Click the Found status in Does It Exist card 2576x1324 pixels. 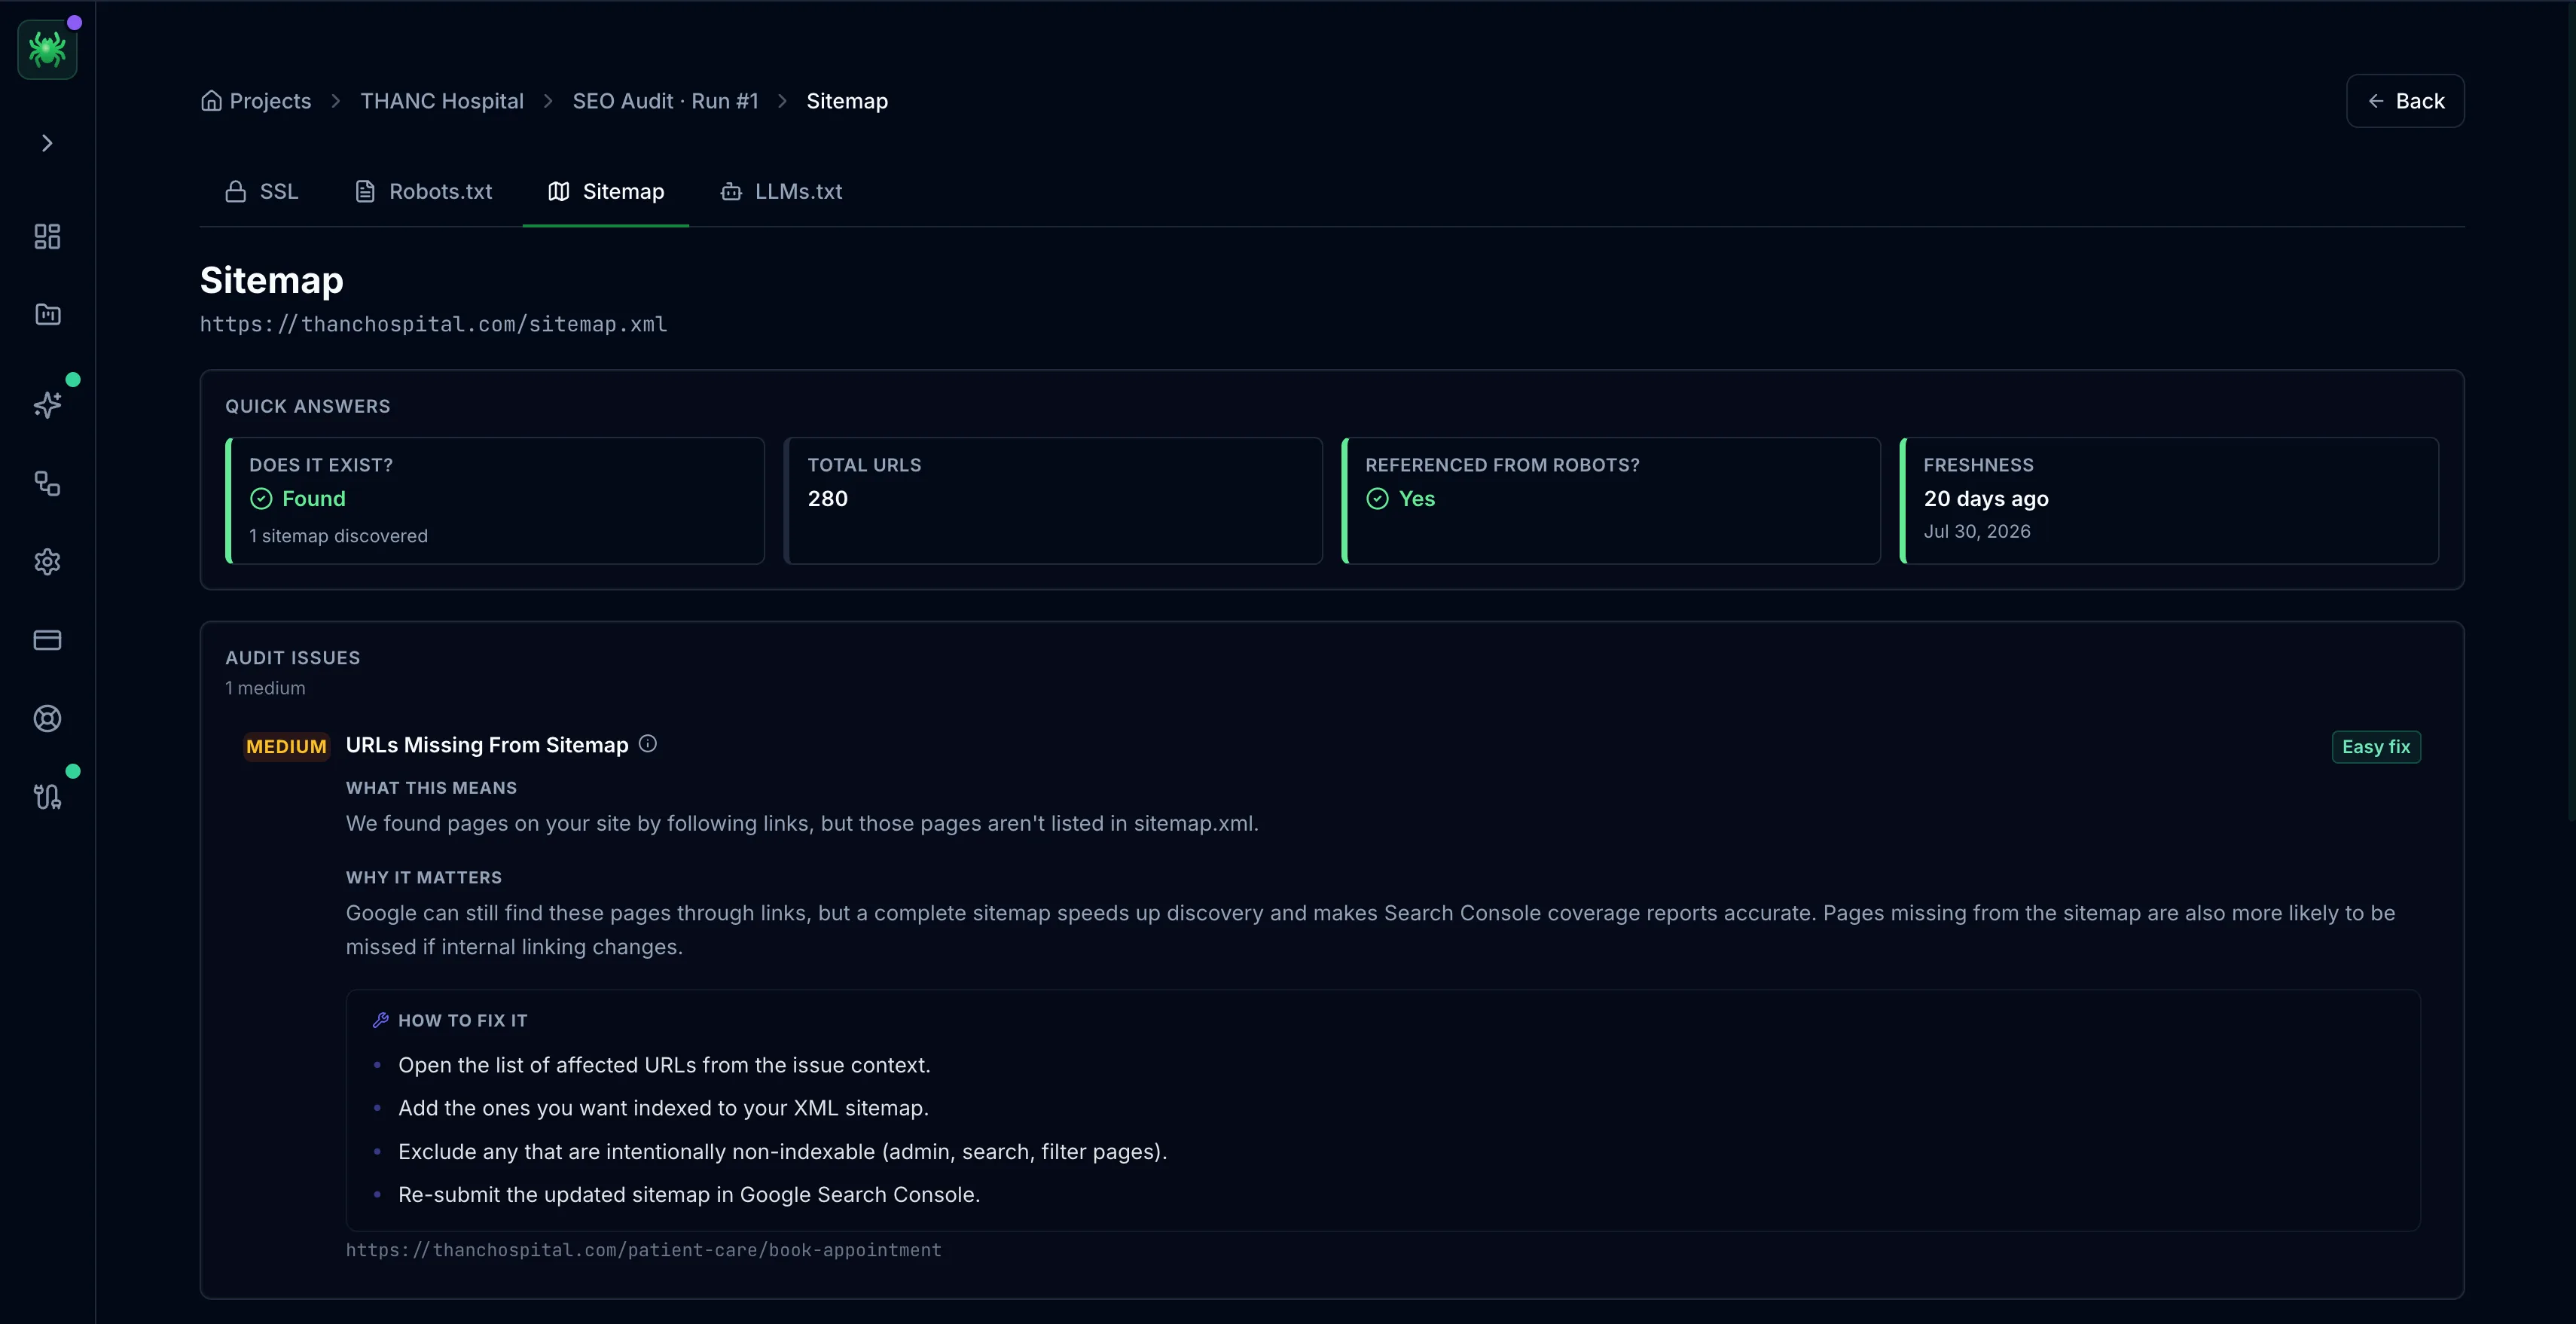tap(297, 499)
